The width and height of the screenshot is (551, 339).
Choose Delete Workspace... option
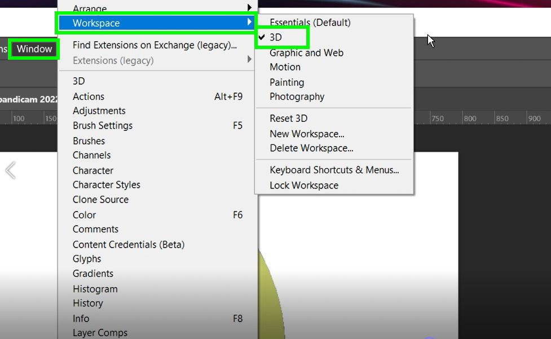[311, 148]
